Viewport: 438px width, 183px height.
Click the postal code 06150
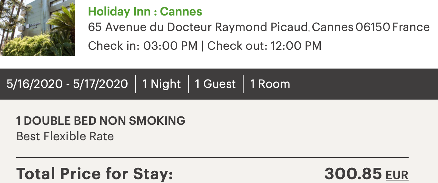click(372, 27)
